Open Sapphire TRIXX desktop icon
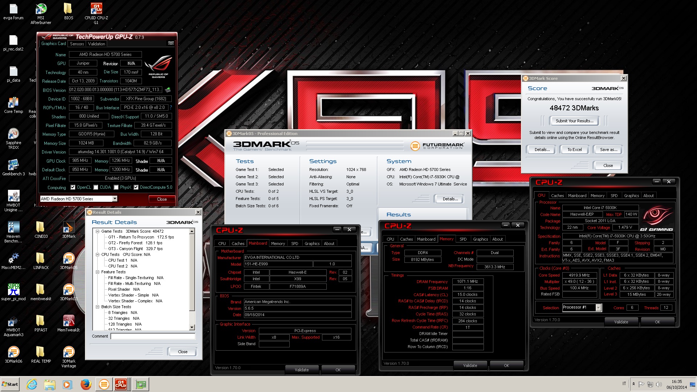The height and width of the screenshot is (392, 697). 13,139
